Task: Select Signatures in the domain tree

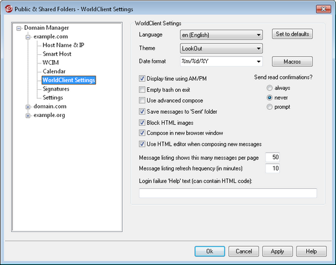Action: (56, 89)
